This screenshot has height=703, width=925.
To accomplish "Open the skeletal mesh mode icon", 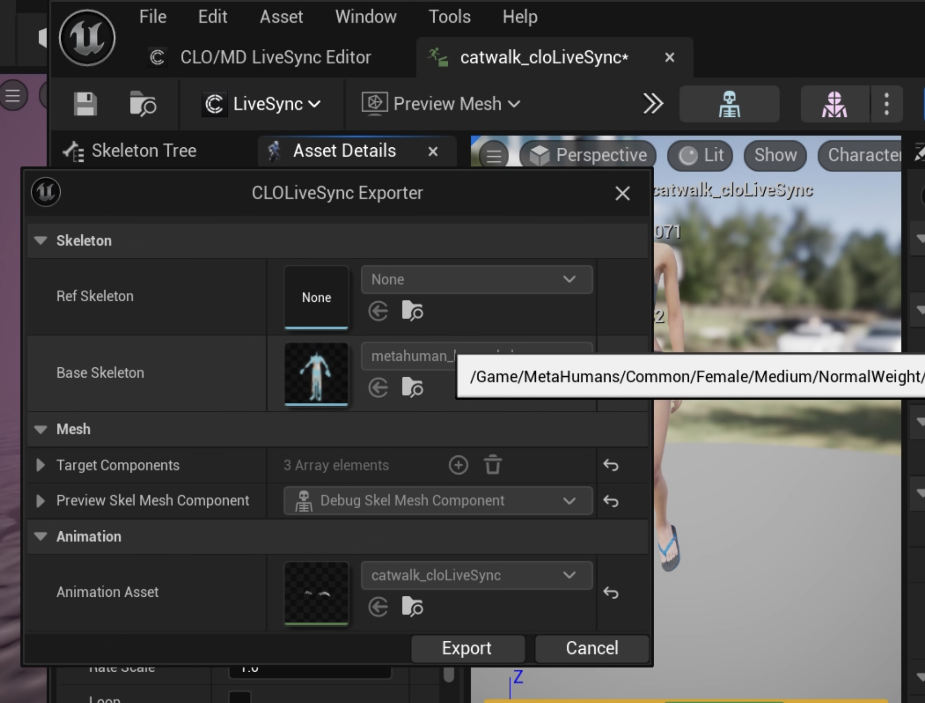I will pyautogui.click(x=834, y=104).
